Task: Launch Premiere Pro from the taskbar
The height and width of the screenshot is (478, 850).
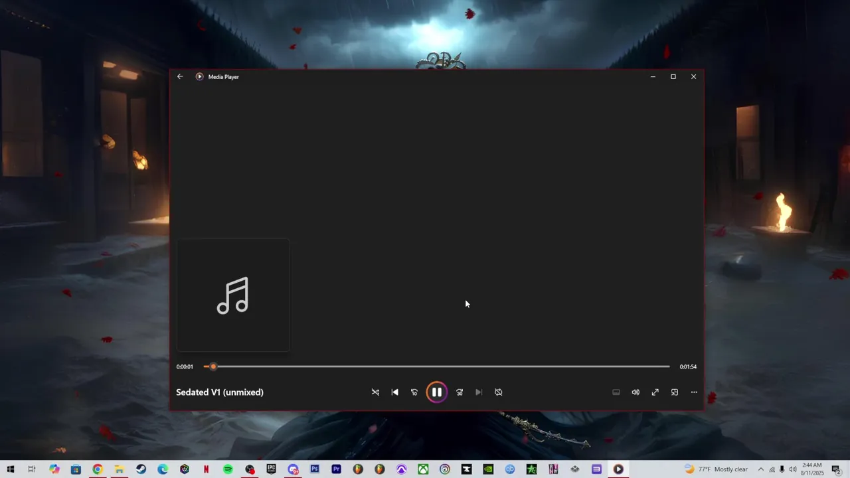Action: point(336,469)
